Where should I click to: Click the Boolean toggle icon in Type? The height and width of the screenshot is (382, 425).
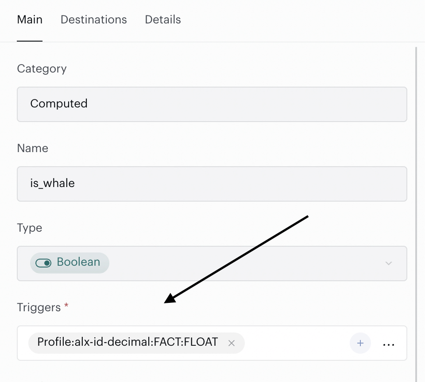coord(43,263)
